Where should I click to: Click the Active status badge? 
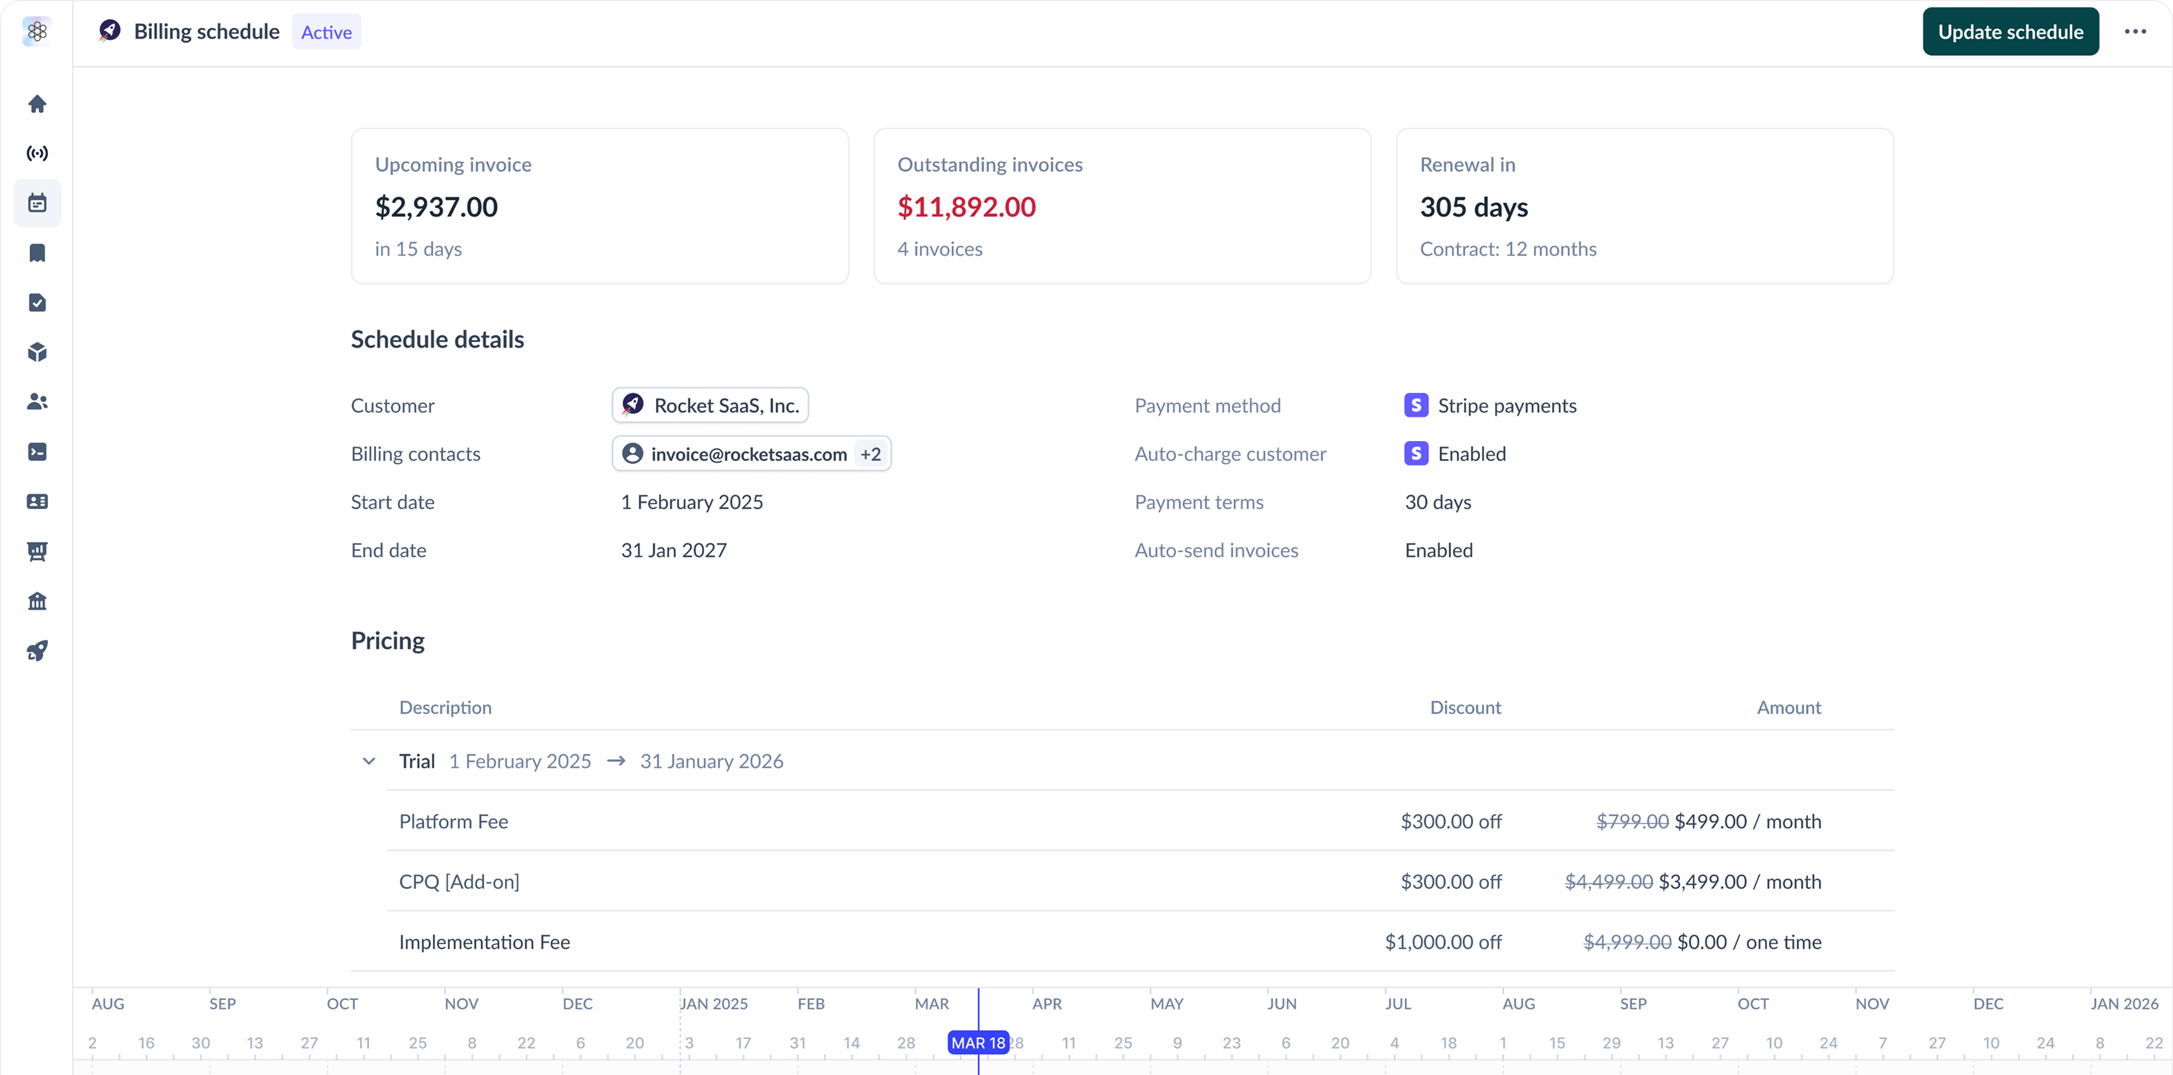(x=326, y=31)
